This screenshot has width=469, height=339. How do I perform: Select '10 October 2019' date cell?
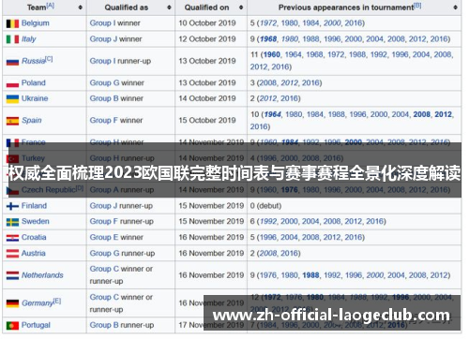pos(211,23)
